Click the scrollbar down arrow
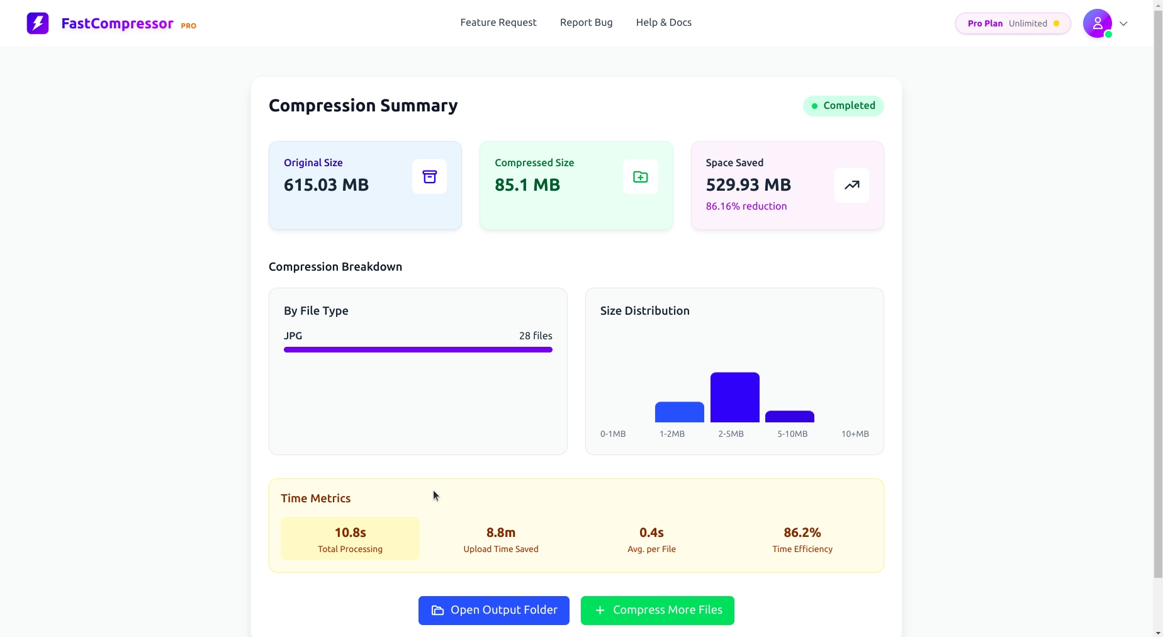 pyautogui.click(x=1158, y=632)
